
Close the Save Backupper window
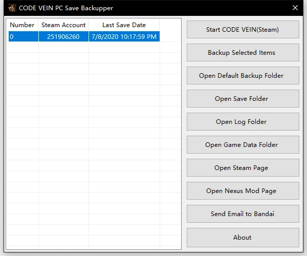[x=295, y=8]
